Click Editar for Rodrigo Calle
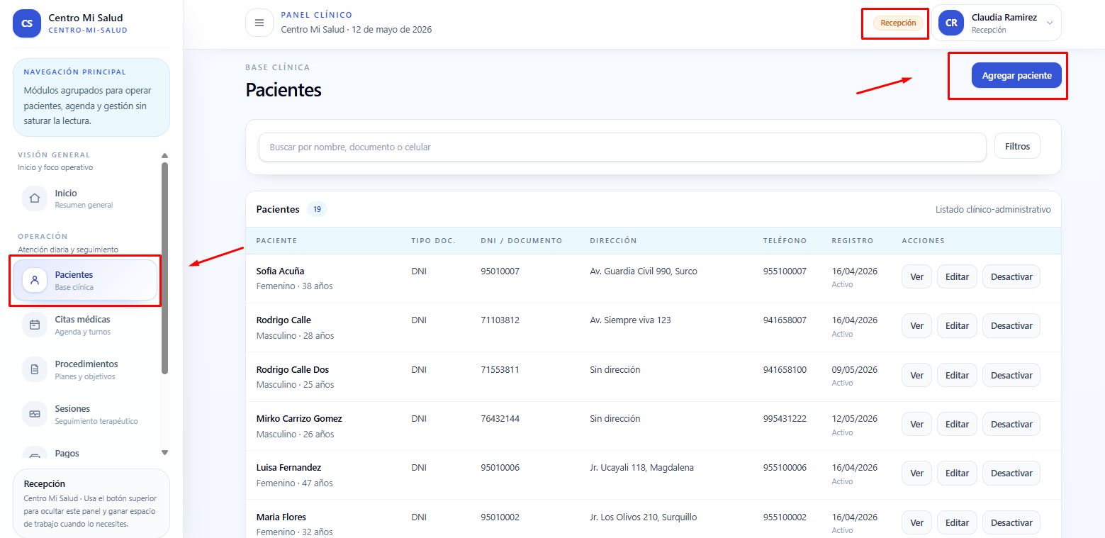 click(957, 325)
